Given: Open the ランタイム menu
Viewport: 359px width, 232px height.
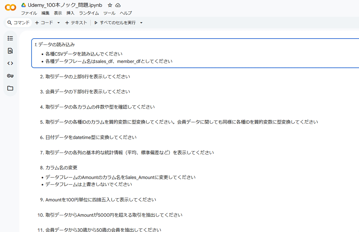Looking at the screenshot, I should coord(89,13).
